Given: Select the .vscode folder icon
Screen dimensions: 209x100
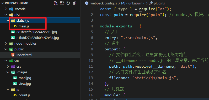Looking at the screenshot, I should pyautogui.click(x=11, y=9).
